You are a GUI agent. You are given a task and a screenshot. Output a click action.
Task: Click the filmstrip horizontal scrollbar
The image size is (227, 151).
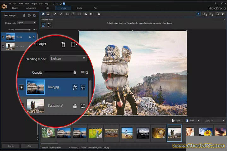coord(49,144)
